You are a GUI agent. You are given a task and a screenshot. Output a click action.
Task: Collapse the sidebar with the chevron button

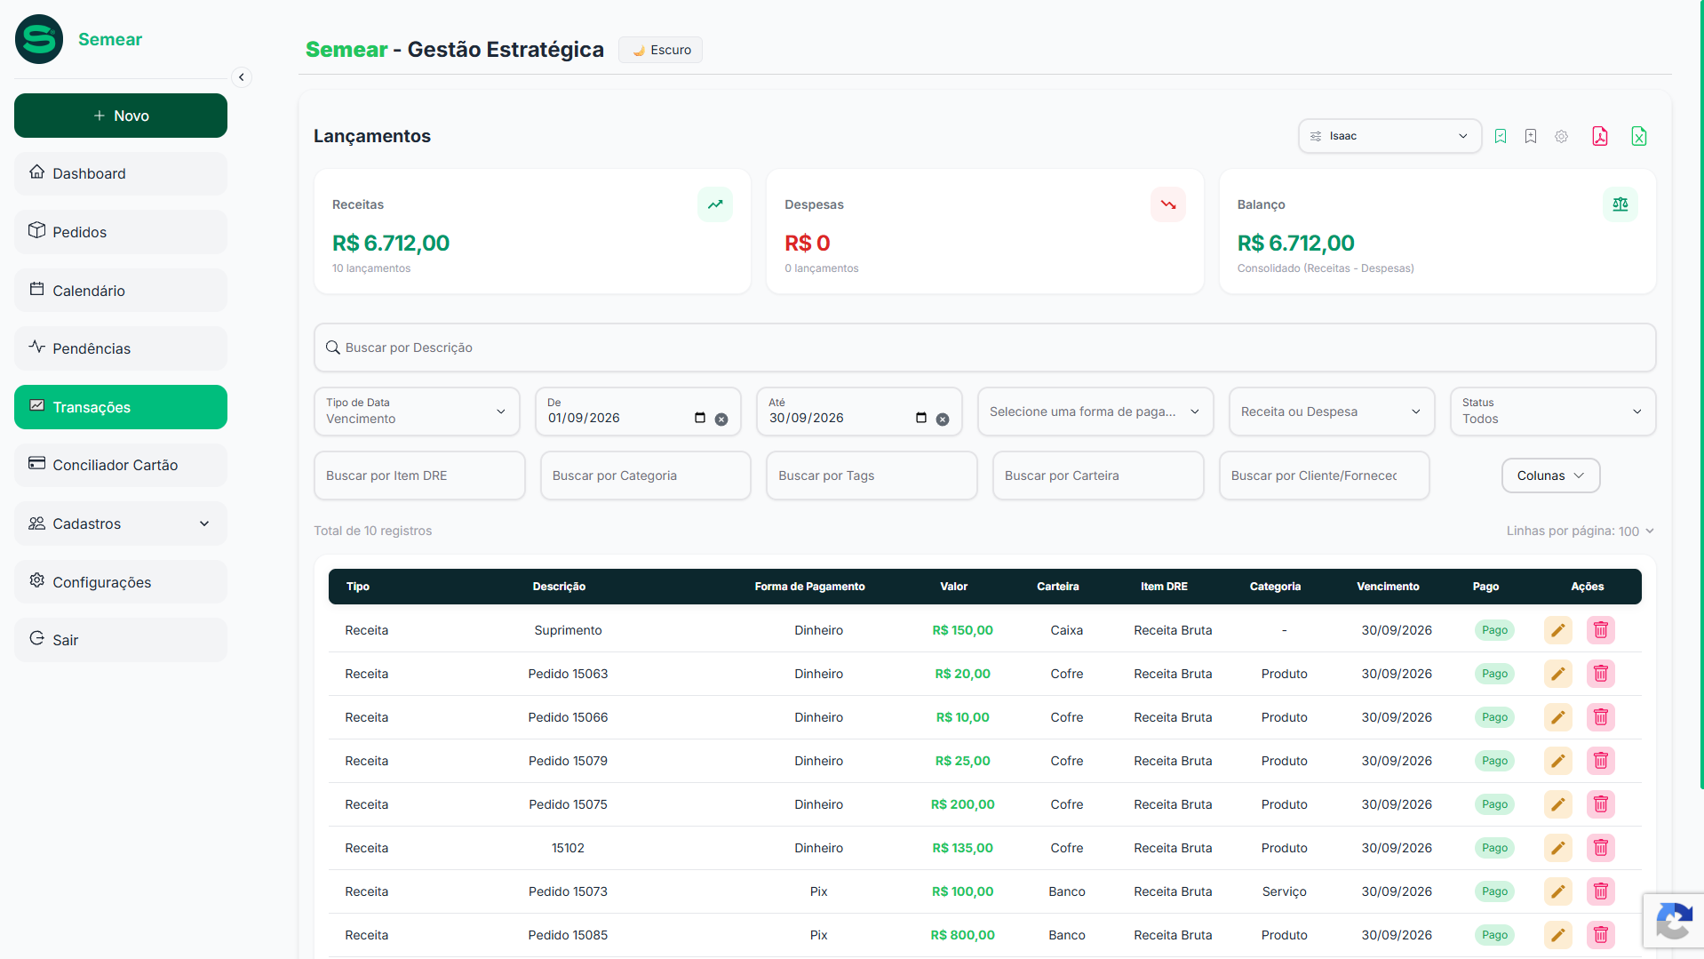241,77
